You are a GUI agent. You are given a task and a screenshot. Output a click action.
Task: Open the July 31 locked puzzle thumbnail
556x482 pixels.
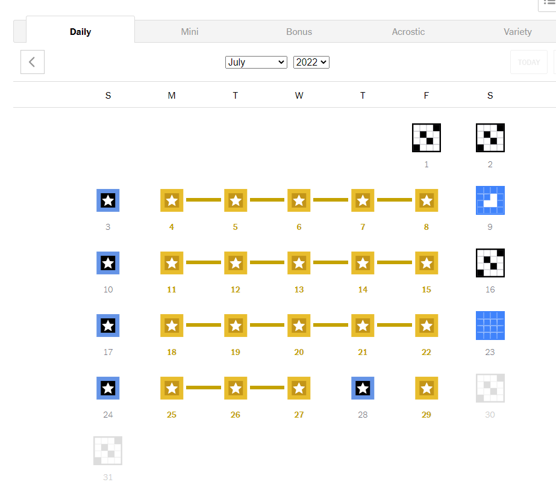[108, 451]
